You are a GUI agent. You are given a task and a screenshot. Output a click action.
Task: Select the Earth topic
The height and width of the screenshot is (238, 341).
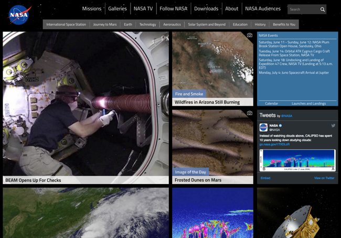(128, 25)
